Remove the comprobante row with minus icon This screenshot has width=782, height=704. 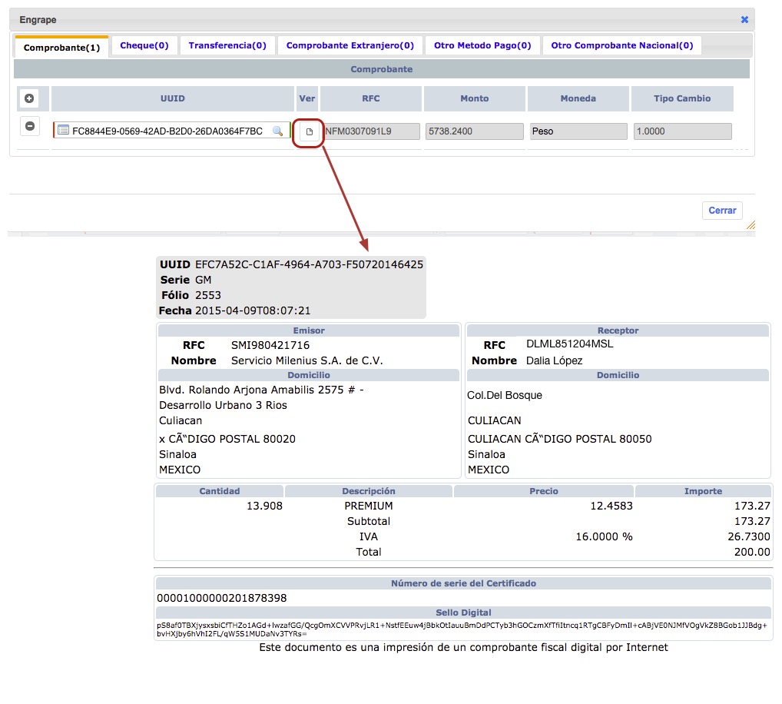30,126
